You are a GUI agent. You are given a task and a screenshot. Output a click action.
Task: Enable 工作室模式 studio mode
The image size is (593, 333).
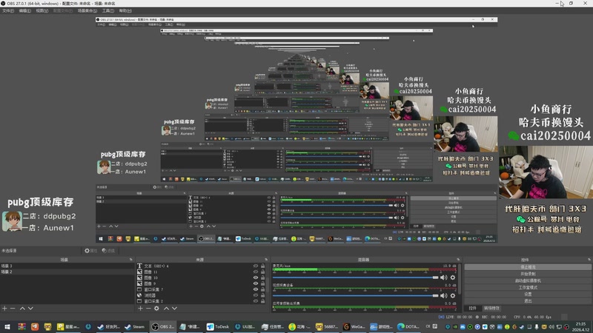point(528,287)
